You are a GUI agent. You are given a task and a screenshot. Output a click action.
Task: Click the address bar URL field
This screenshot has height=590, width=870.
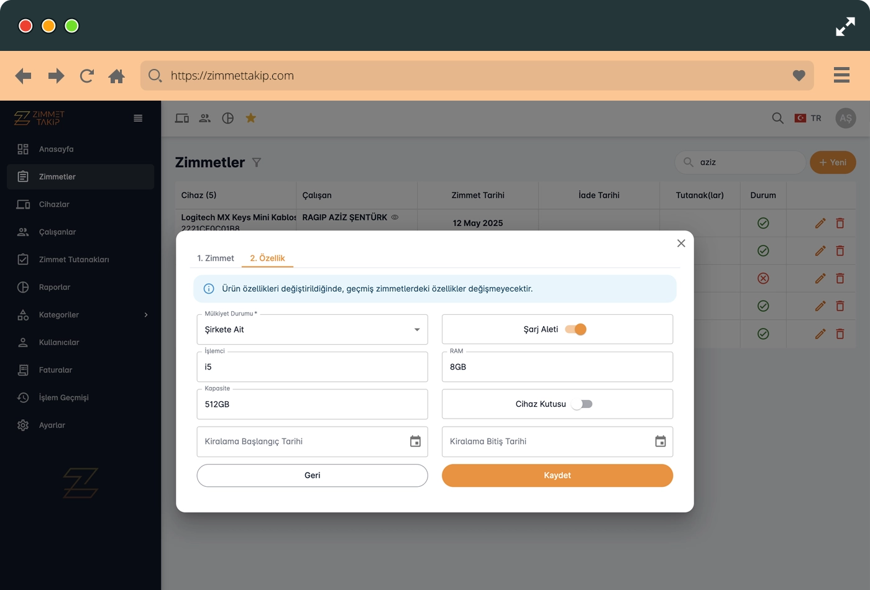pyautogui.click(x=477, y=76)
